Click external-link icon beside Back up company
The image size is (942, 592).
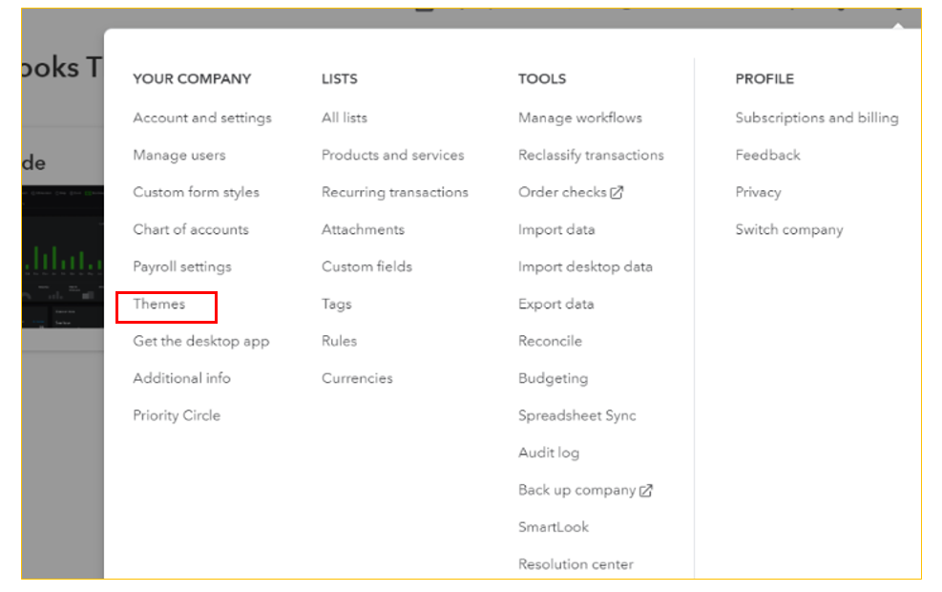(646, 491)
